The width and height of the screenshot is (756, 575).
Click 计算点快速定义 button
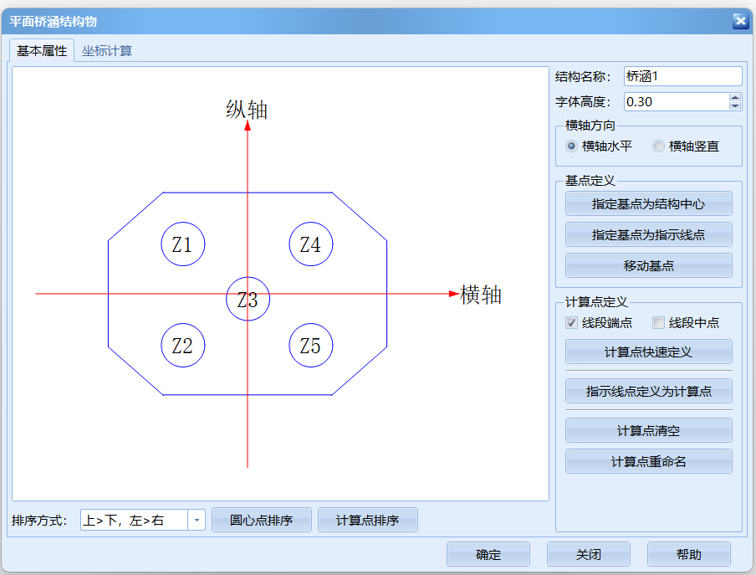648,352
